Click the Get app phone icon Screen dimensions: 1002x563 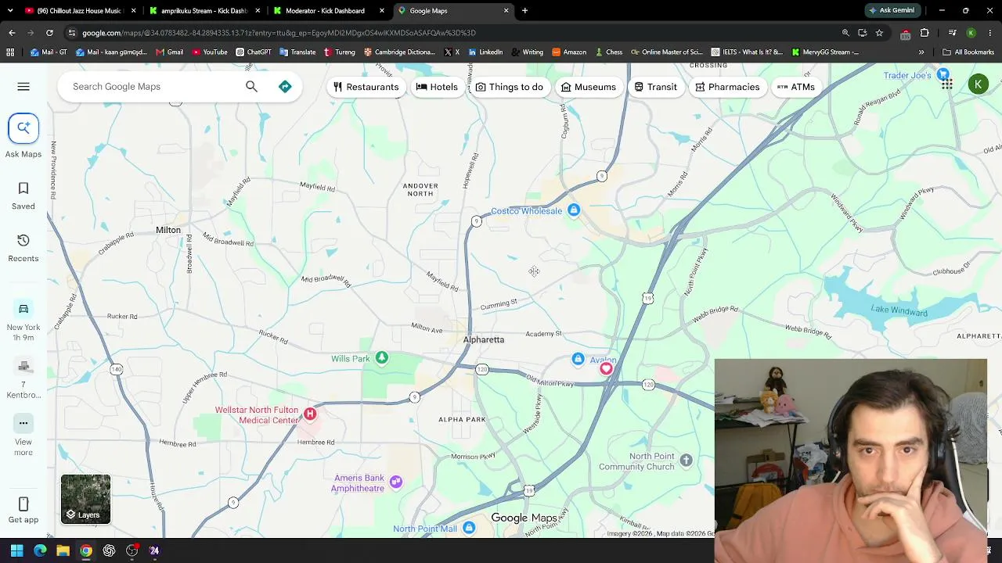point(23,504)
